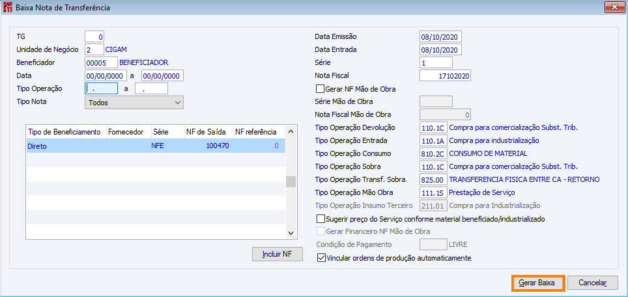Click the CONSUMO DE MATERIAL description text
Screen dimensions: 628x297
(488, 153)
